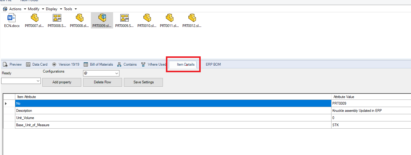Click the STK value cell
This screenshot has width=411, height=155.
point(371,125)
